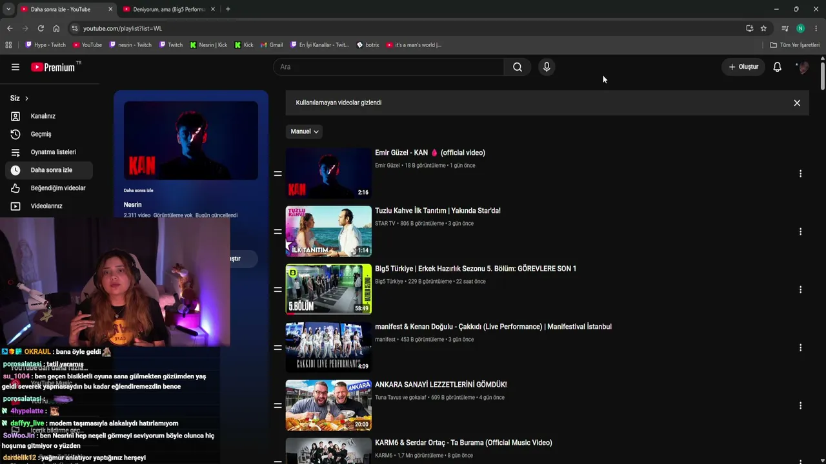Switch to the 'Deniyorum, ama' tab
This screenshot has width=826, height=464.
click(168, 9)
